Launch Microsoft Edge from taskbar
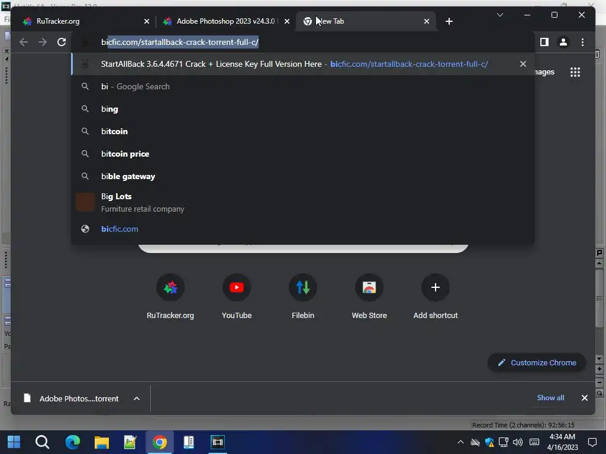The width and height of the screenshot is (606, 454). click(x=72, y=442)
